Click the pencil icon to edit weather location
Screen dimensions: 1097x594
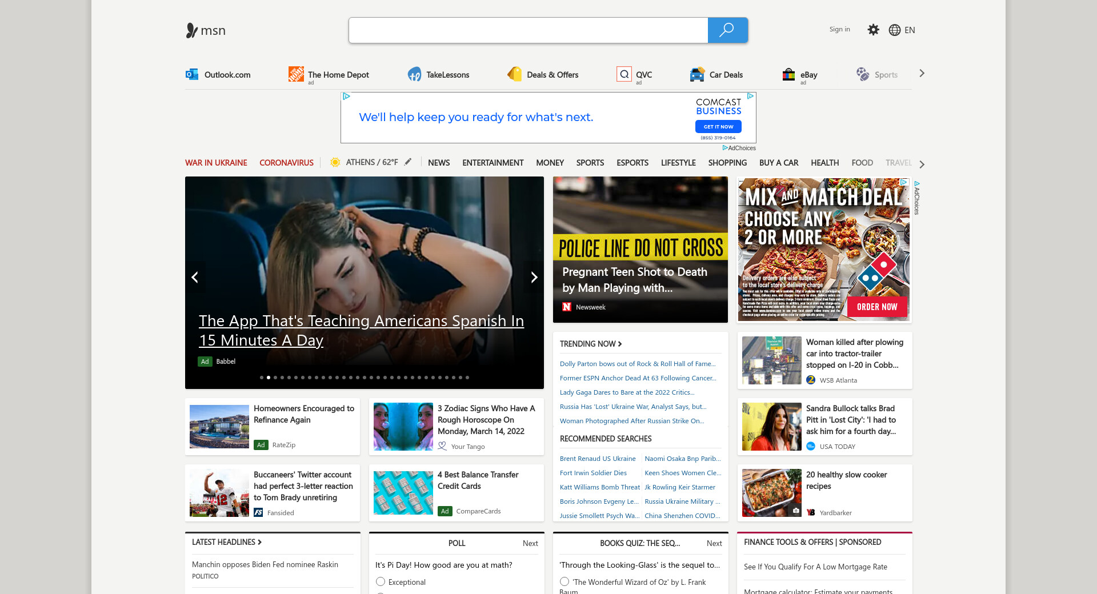[408, 162]
